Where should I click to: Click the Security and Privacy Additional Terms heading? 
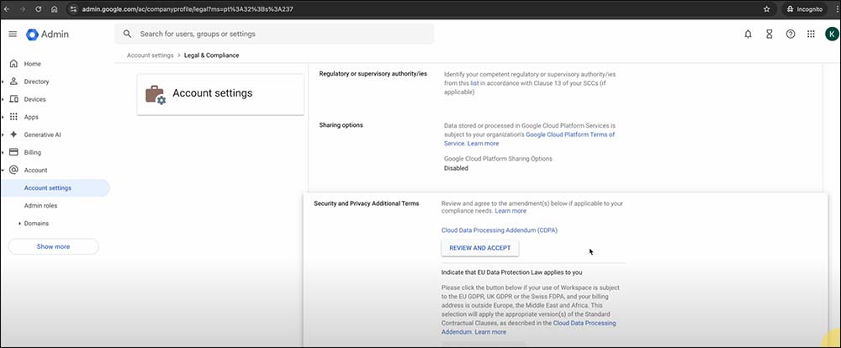click(x=367, y=203)
